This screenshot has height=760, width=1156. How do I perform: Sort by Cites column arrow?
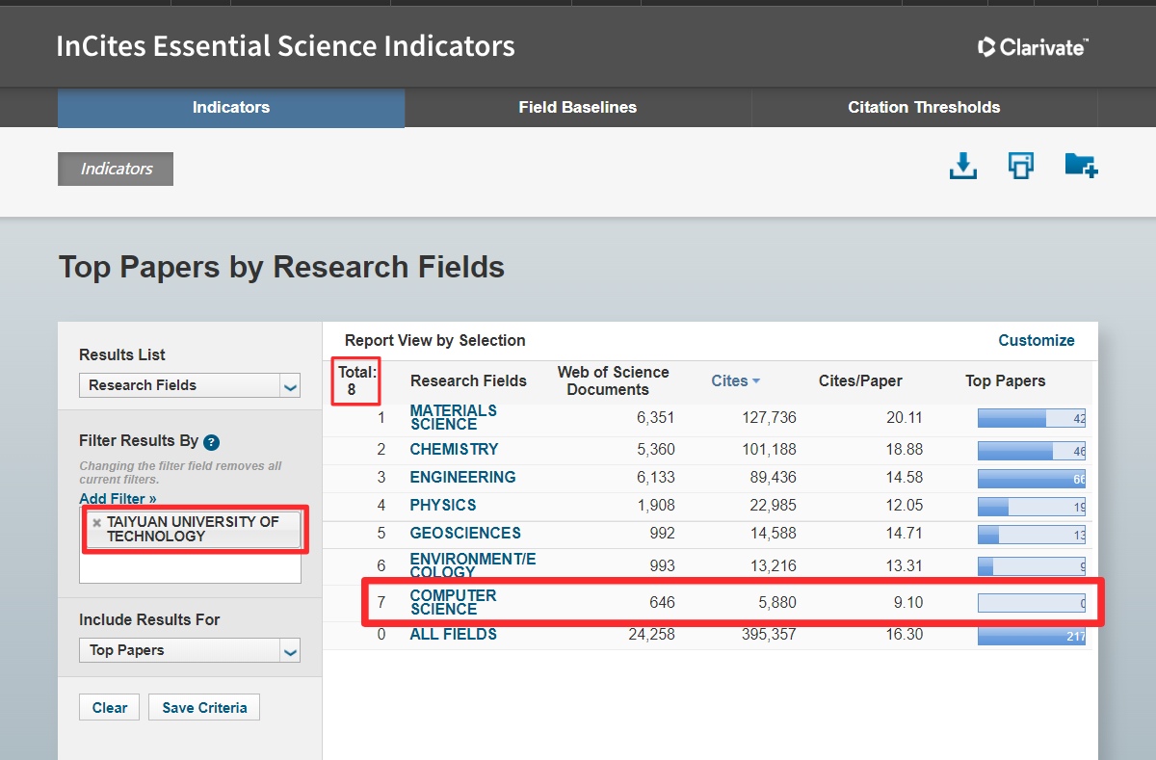(756, 381)
